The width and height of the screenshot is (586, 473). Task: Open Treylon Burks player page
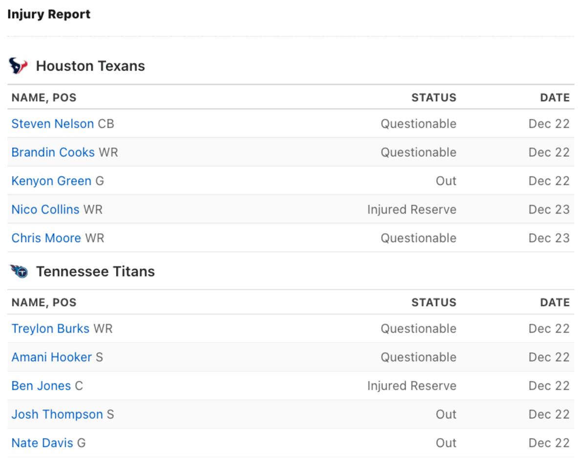pos(50,328)
